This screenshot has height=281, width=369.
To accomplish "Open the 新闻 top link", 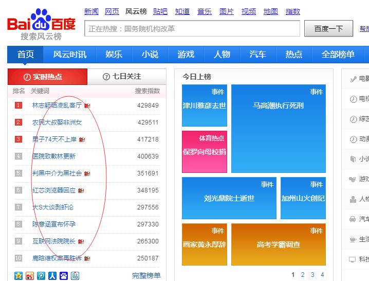I will pos(91,11).
